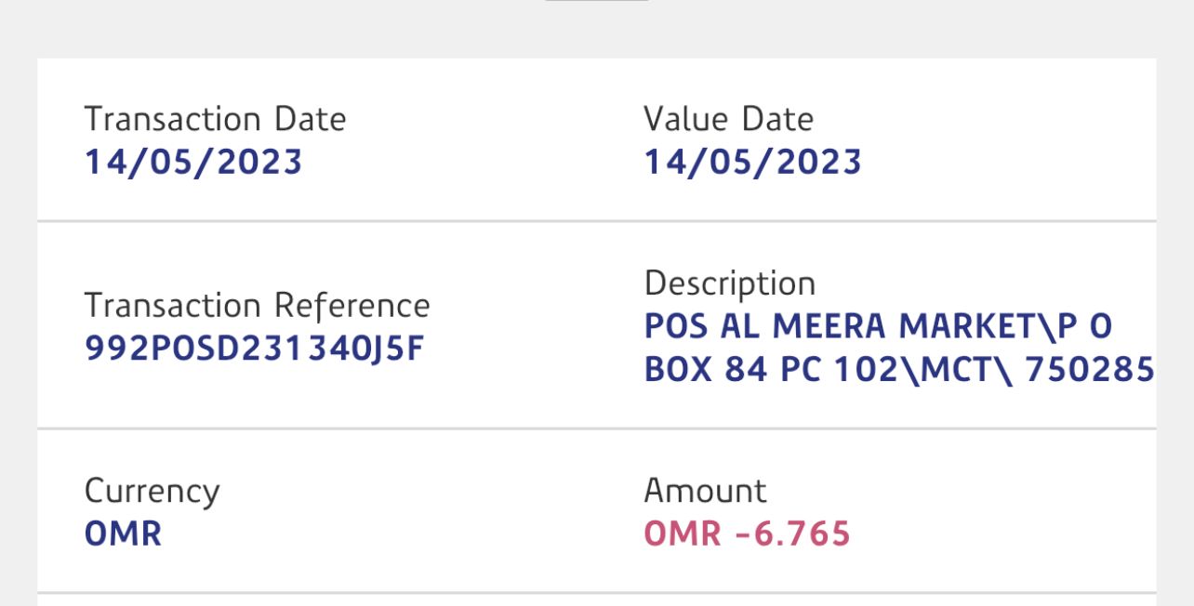1194x606 pixels.
Task: Click the Value Date label
Action: coord(728,119)
